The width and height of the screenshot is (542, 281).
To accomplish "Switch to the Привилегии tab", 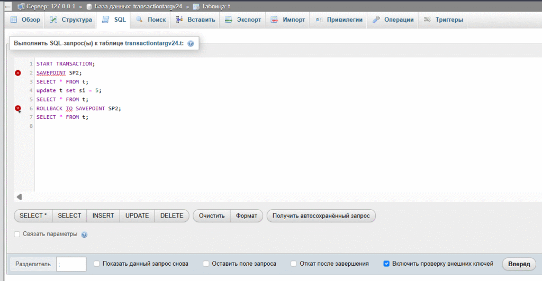I will click(x=338, y=20).
